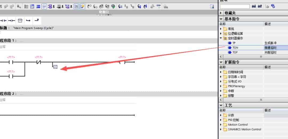This screenshot has height=139, width=288.
Task: Click the close branch favorites icon
Action: coord(37,20)
